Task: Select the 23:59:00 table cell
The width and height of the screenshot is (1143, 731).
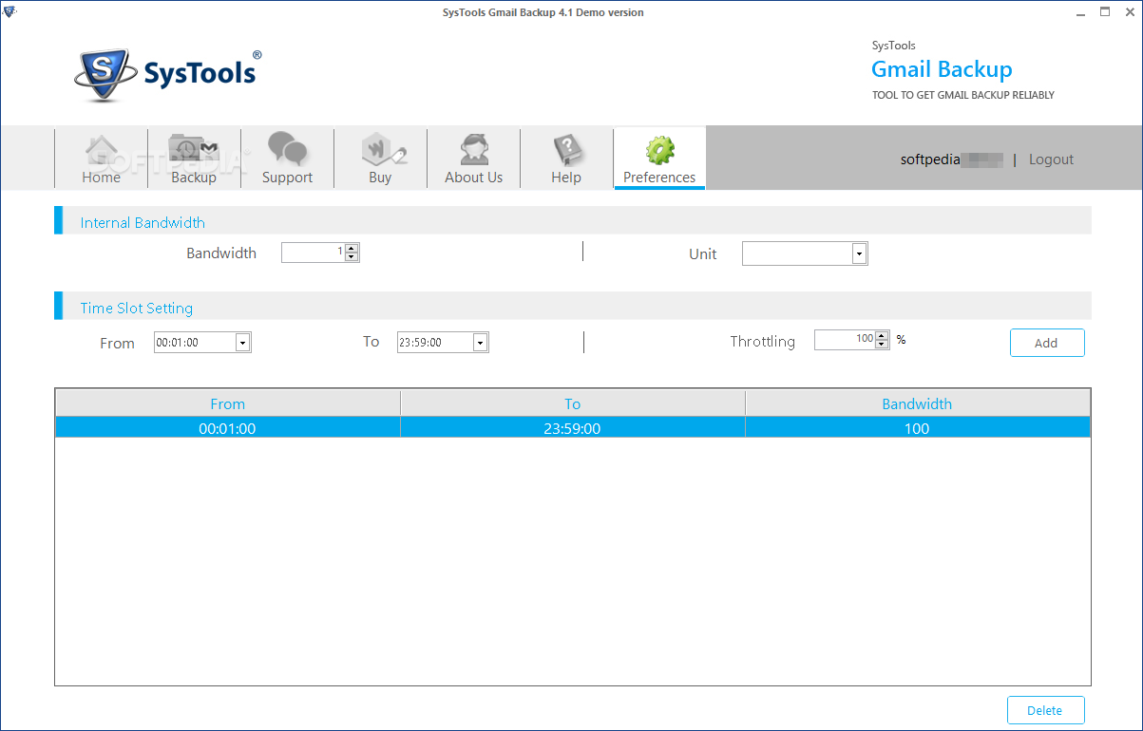Action: pos(573,428)
